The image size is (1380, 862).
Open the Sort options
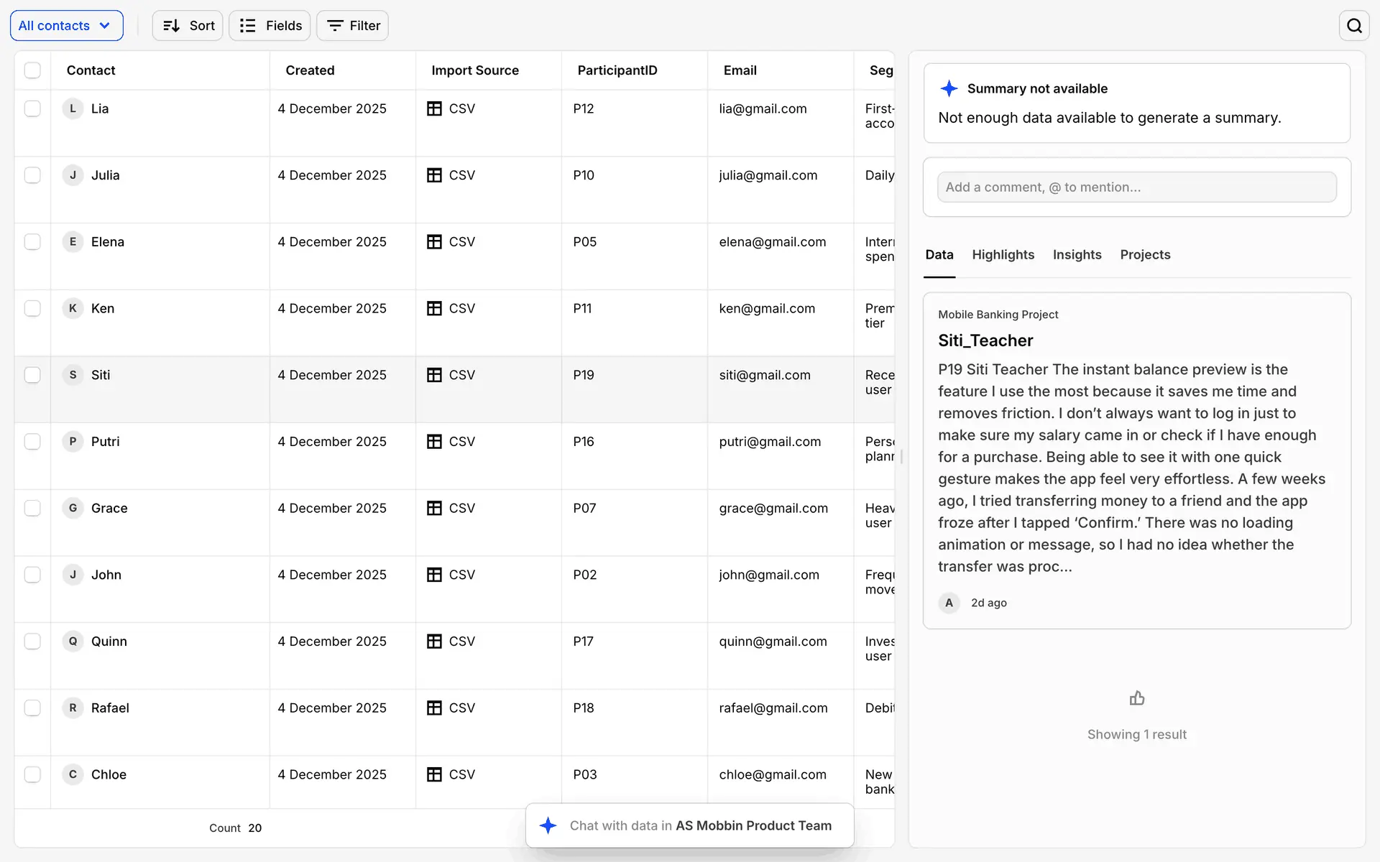coord(188,26)
